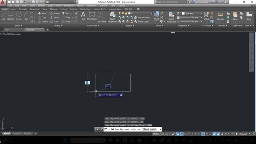Add a new drawing tab
This screenshot has height=144, width=256.
pyautogui.click(x=48, y=30)
